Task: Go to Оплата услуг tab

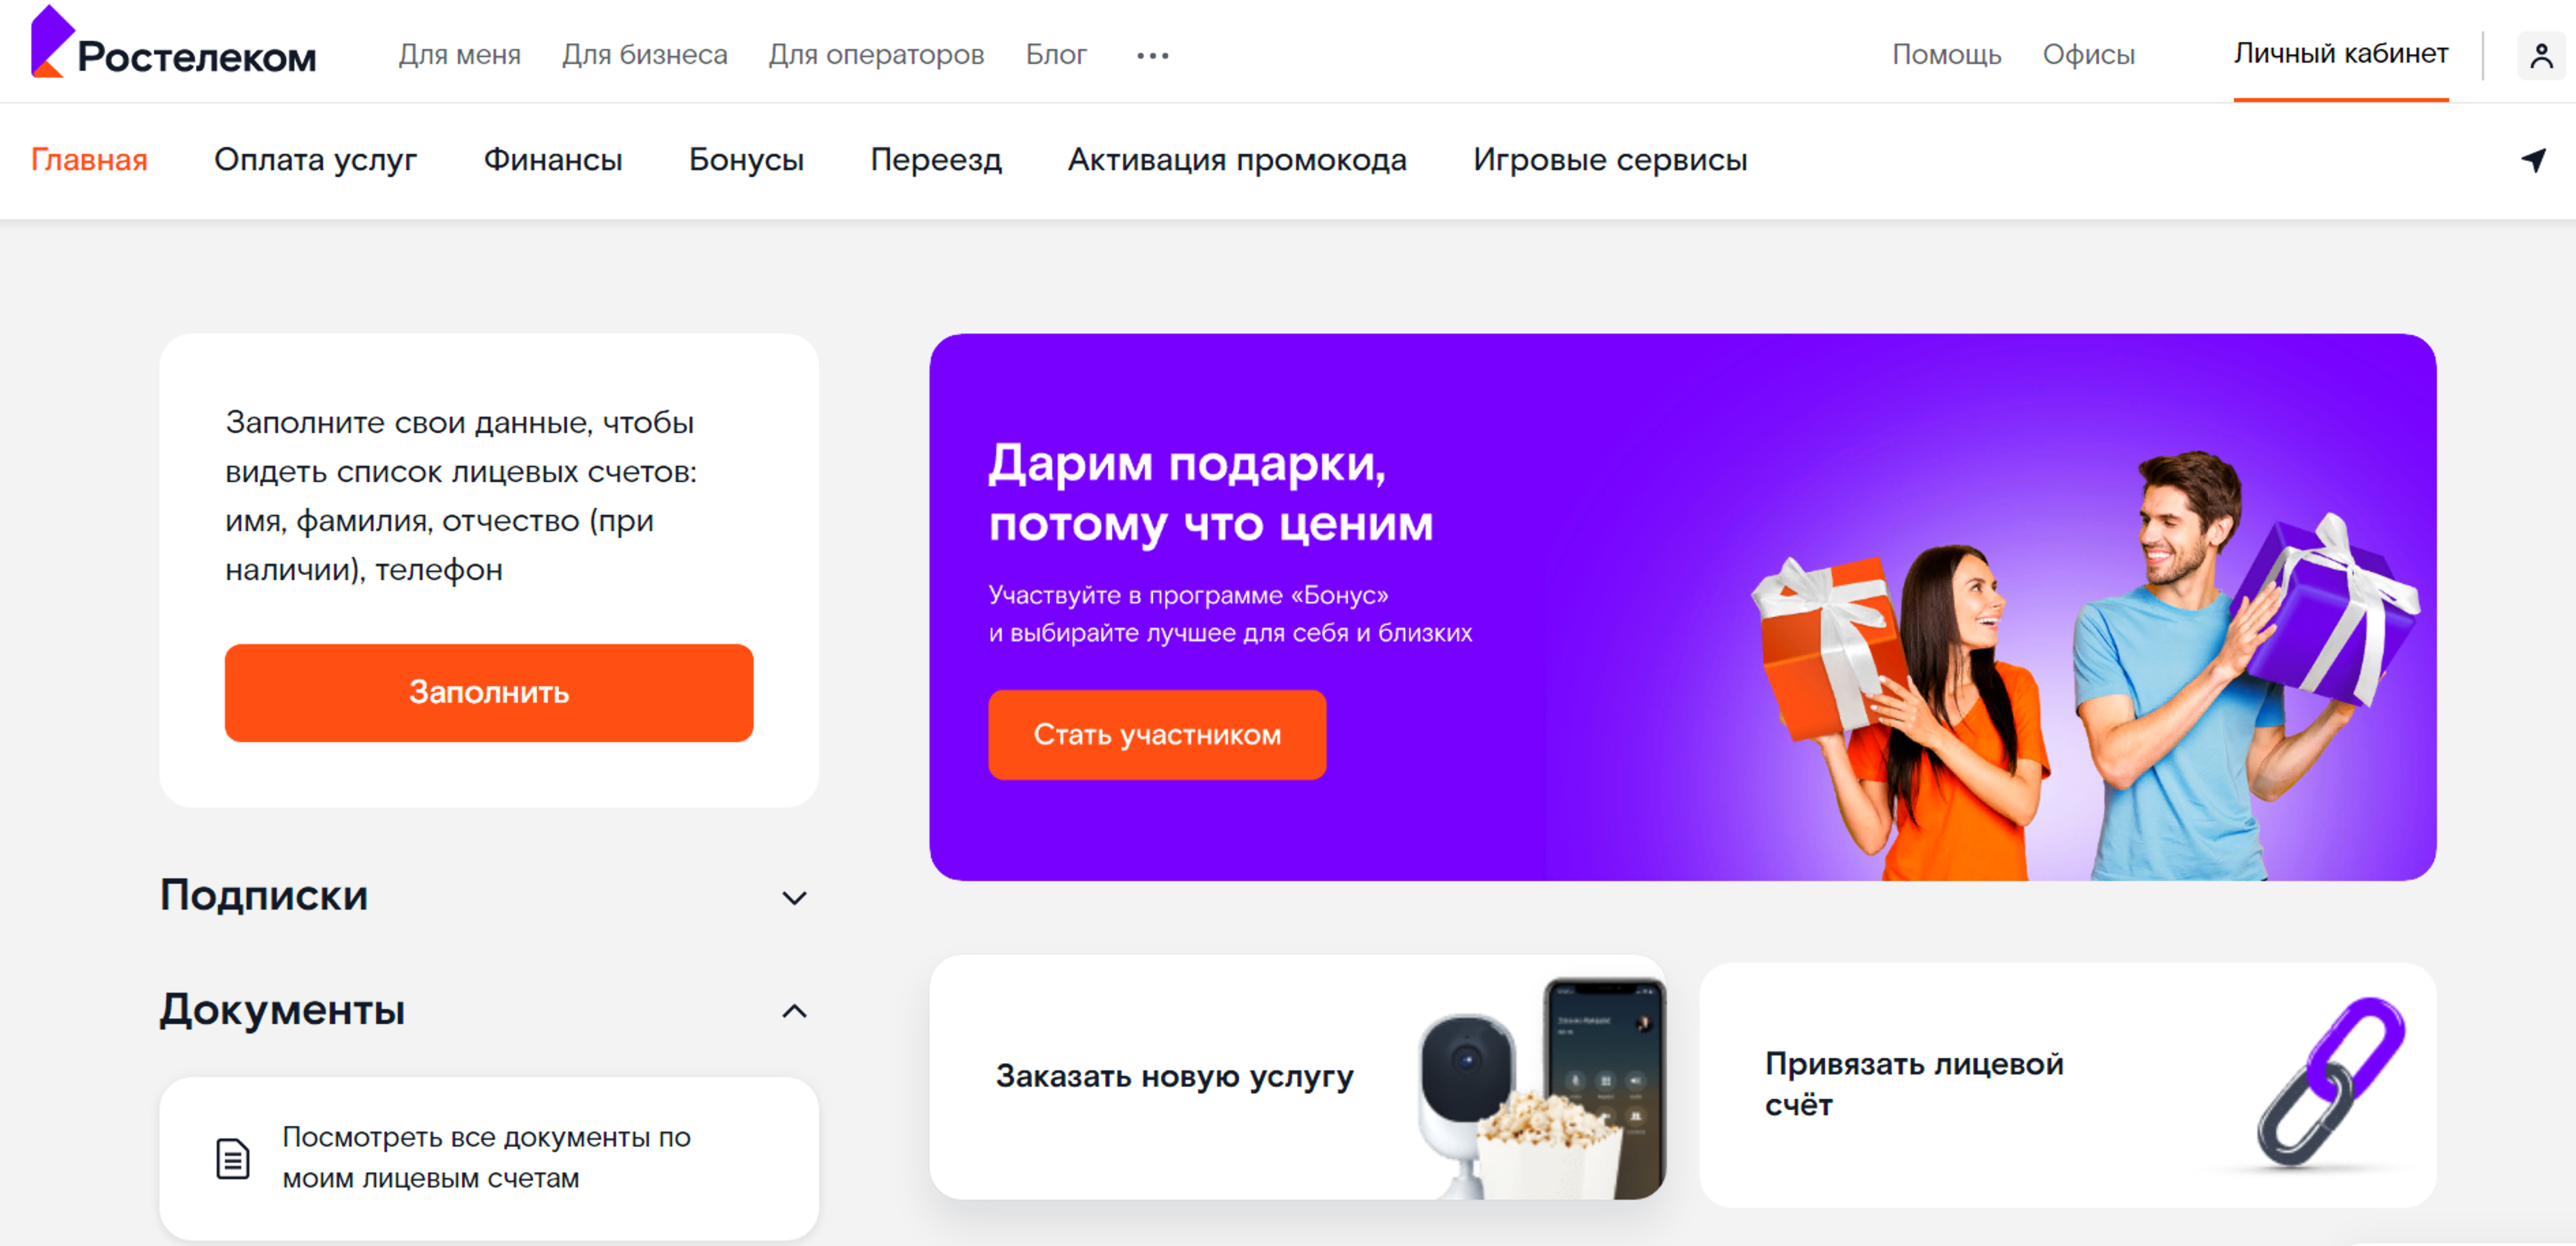Action: click(315, 160)
